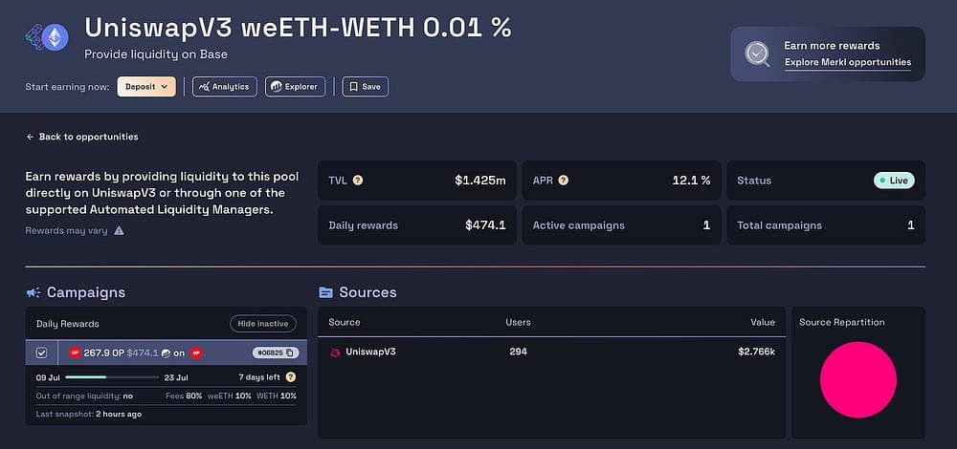Toggle Hide inactive campaigns

[x=263, y=324]
